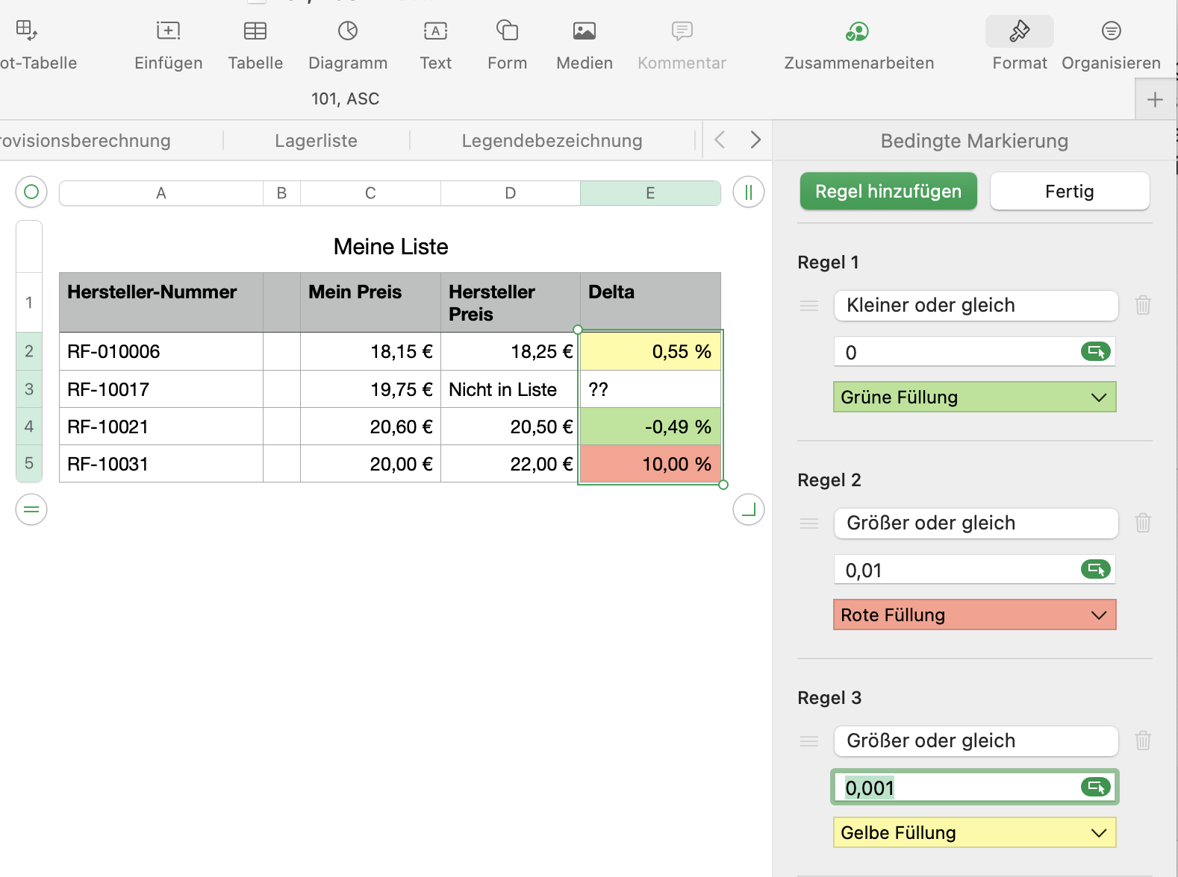This screenshot has height=877, width=1178.
Task: Open the Diagramm chart icon
Action: coord(348,31)
